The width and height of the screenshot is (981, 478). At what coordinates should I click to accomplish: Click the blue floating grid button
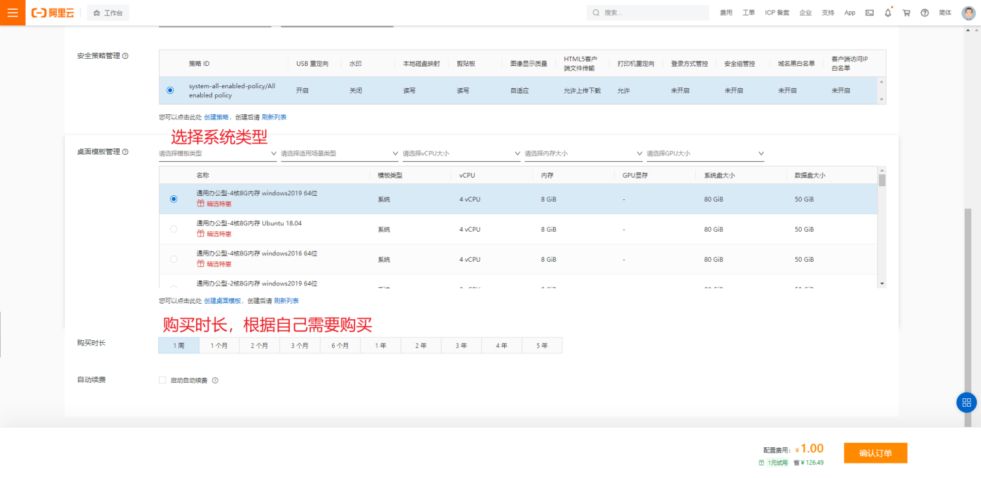tap(966, 402)
